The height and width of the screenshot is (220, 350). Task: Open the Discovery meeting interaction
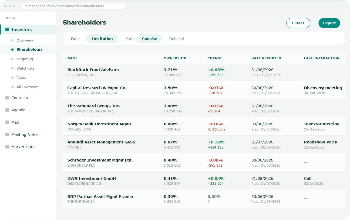pyautogui.click(x=323, y=88)
